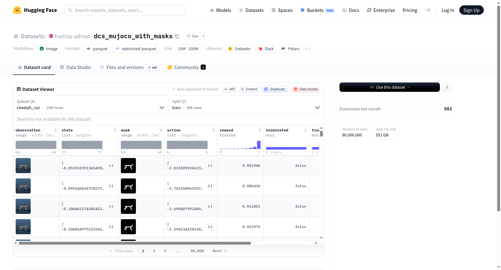The width and height of the screenshot is (501, 270).
Task: Expand state JSON for the -0.1068549 row
Action: pyautogui.click(x=111, y=227)
